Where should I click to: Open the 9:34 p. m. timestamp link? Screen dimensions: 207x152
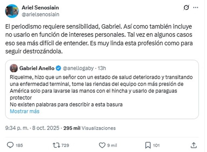click(x=17, y=128)
